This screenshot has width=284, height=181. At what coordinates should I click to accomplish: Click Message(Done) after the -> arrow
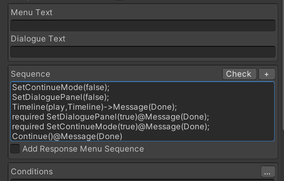[145, 107]
